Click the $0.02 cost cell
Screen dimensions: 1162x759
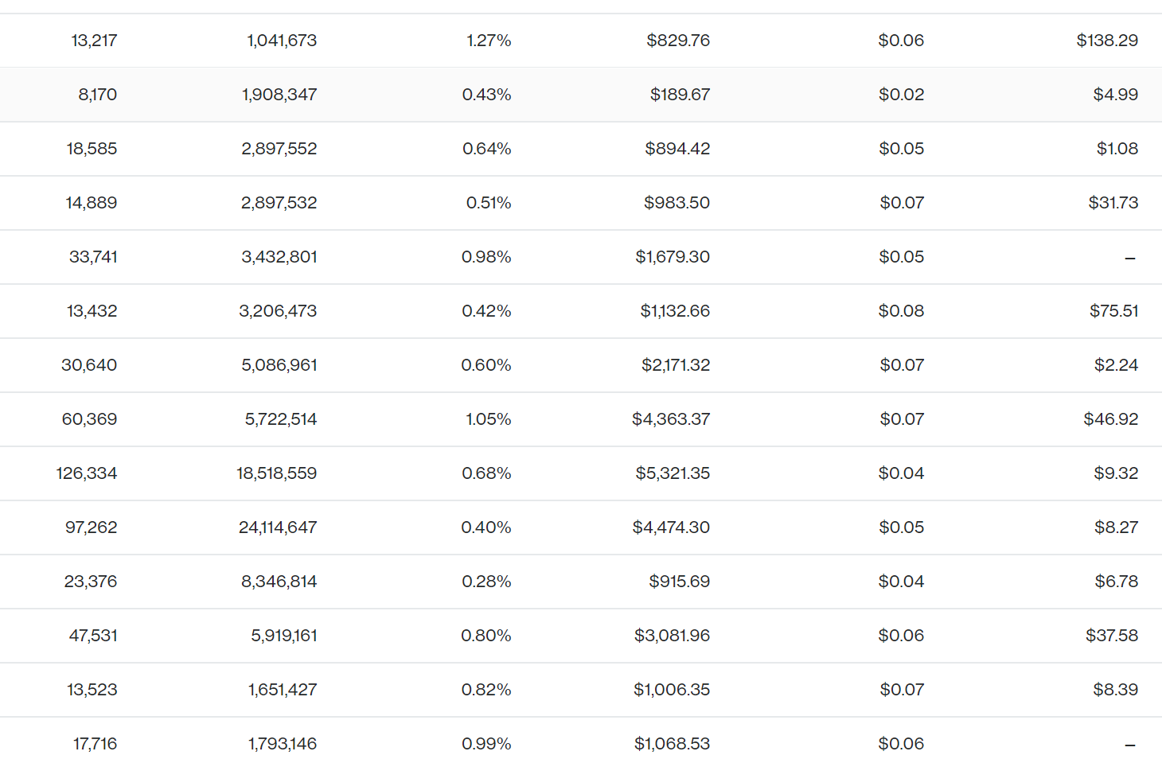901,95
